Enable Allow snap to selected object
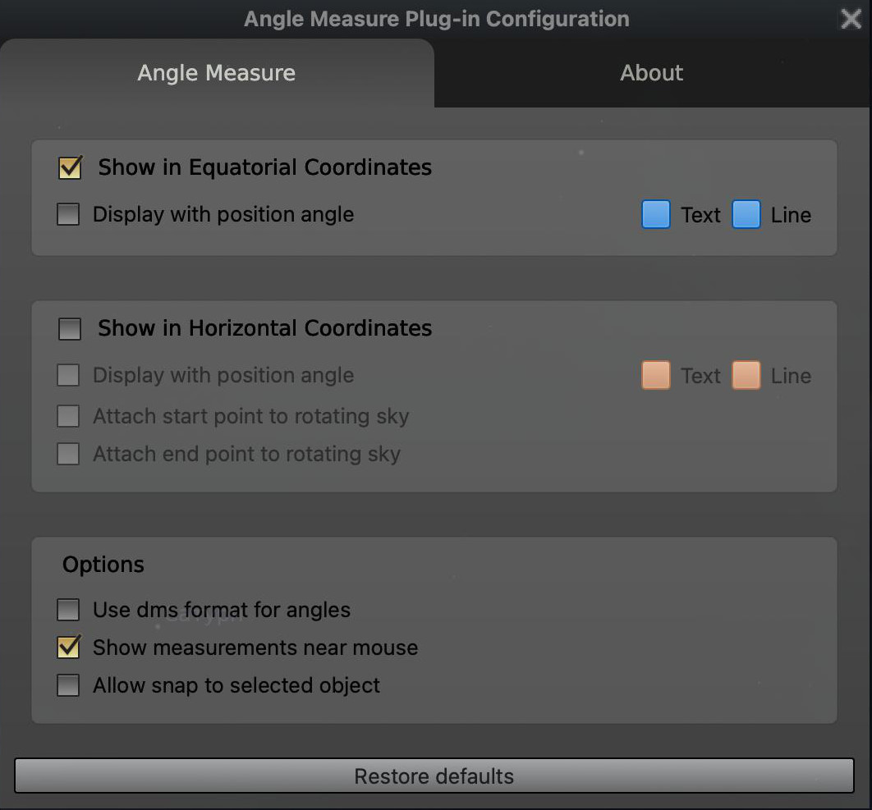 [x=68, y=685]
